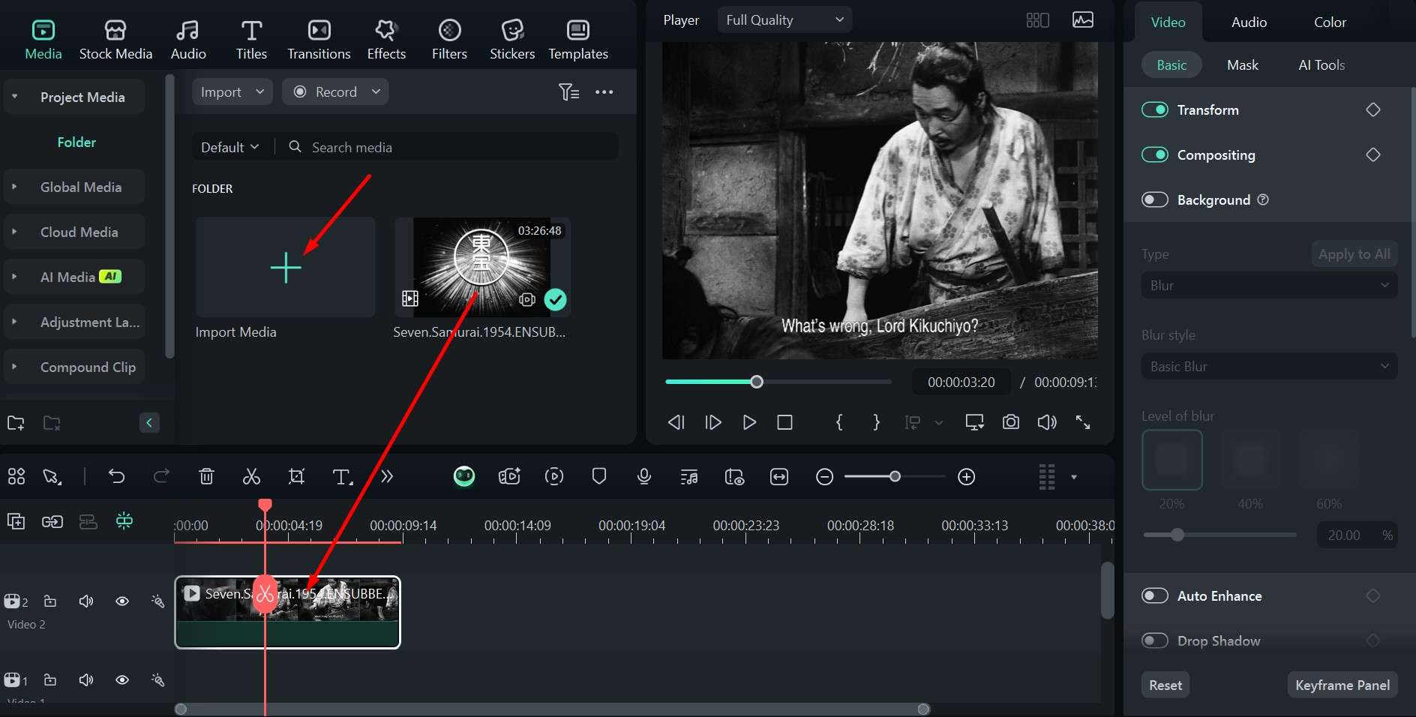Start voiceover with microphone icon
Image resolution: width=1416 pixels, height=717 pixels.
(643, 476)
